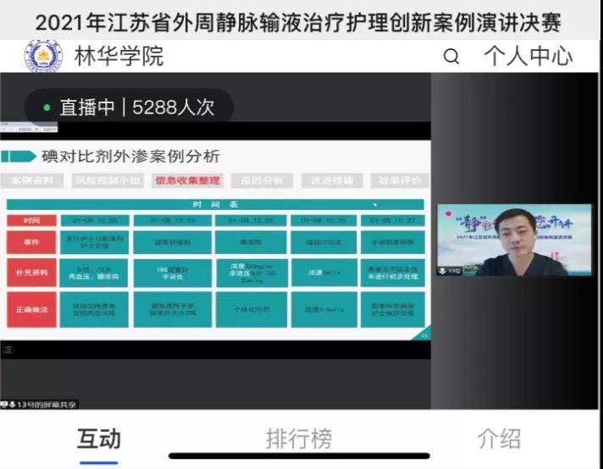The width and height of the screenshot is (603, 469).
Task: Open the 林华学院 logo
Action: coord(42,56)
